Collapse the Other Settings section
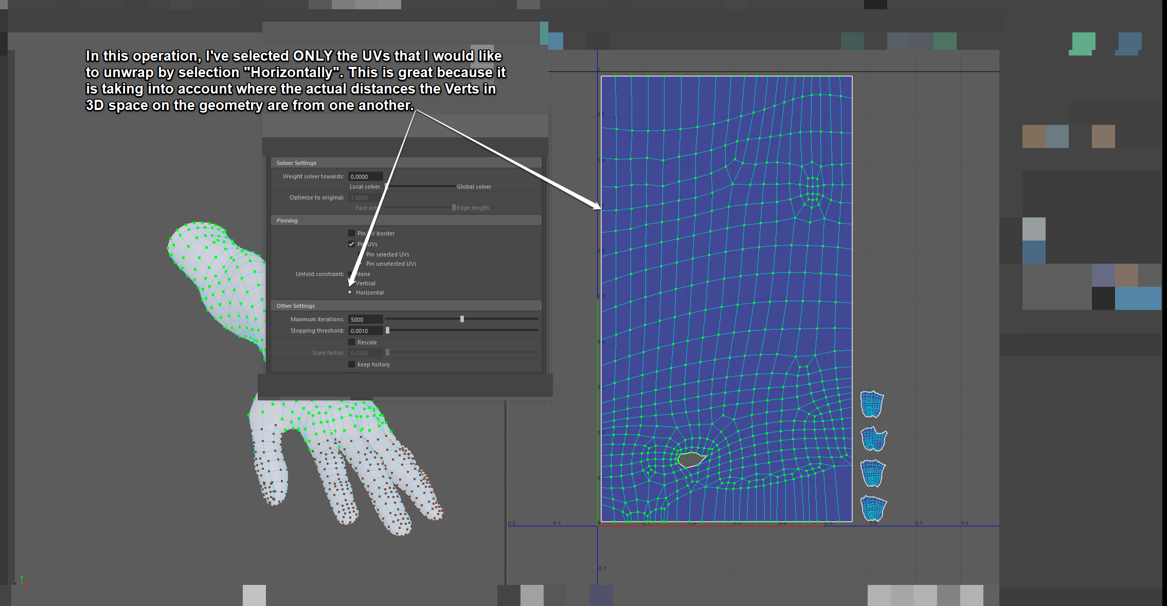 [406, 306]
